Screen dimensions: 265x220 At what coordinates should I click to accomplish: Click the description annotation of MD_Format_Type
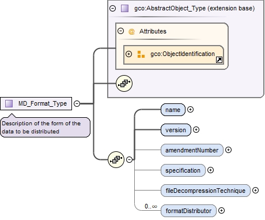point(46,128)
